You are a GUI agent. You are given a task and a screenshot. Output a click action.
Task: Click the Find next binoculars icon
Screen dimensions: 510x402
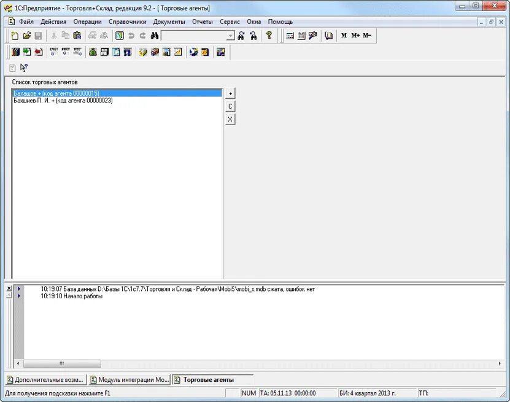coord(241,36)
